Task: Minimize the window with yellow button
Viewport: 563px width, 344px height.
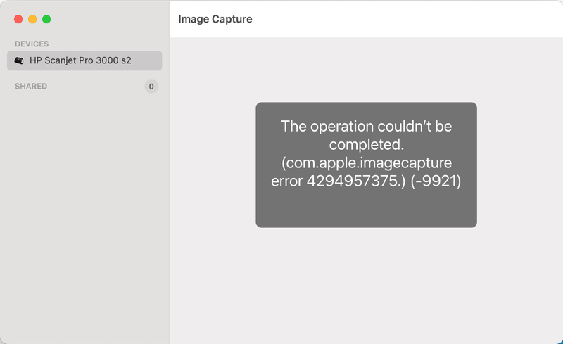Action: [32, 19]
